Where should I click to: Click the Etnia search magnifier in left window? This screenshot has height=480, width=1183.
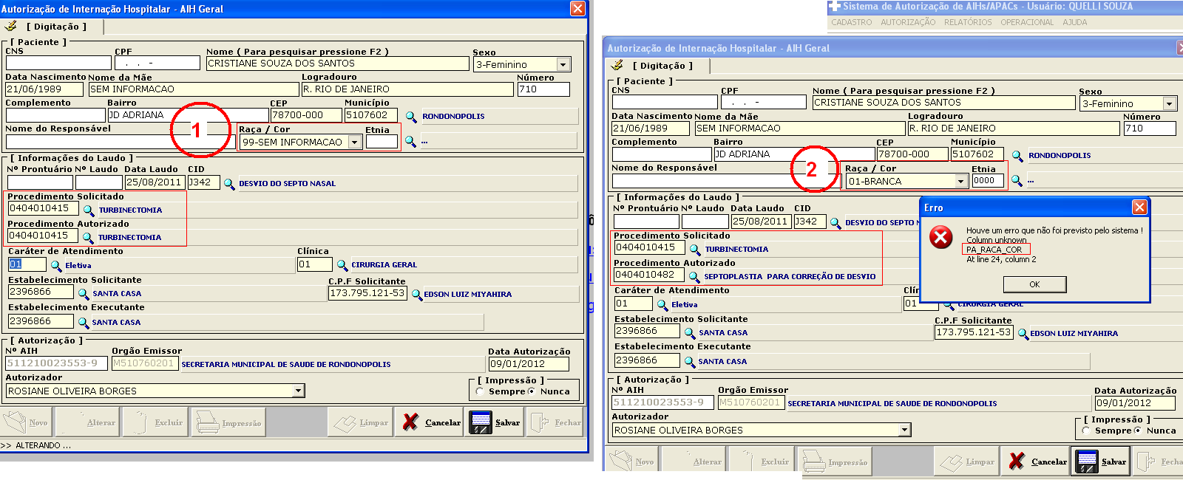[410, 142]
